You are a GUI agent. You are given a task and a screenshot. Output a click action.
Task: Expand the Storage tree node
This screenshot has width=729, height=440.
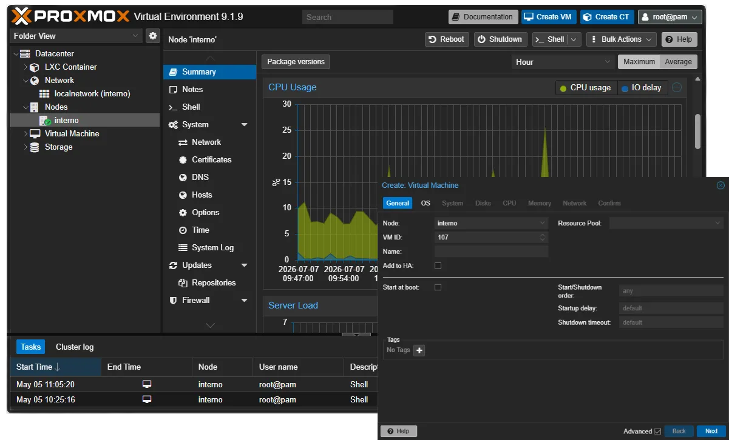[25, 147]
